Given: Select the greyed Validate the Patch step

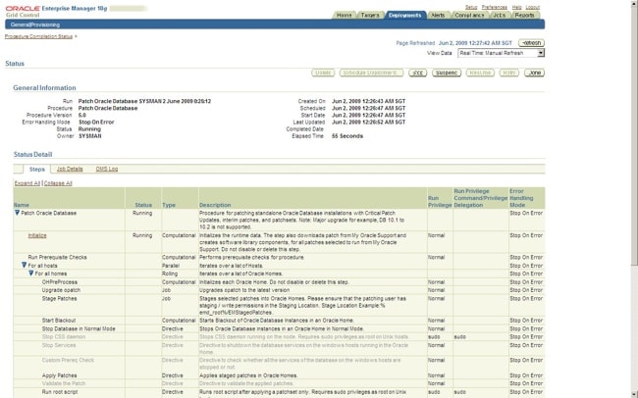Looking at the screenshot, I should click(64, 383).
